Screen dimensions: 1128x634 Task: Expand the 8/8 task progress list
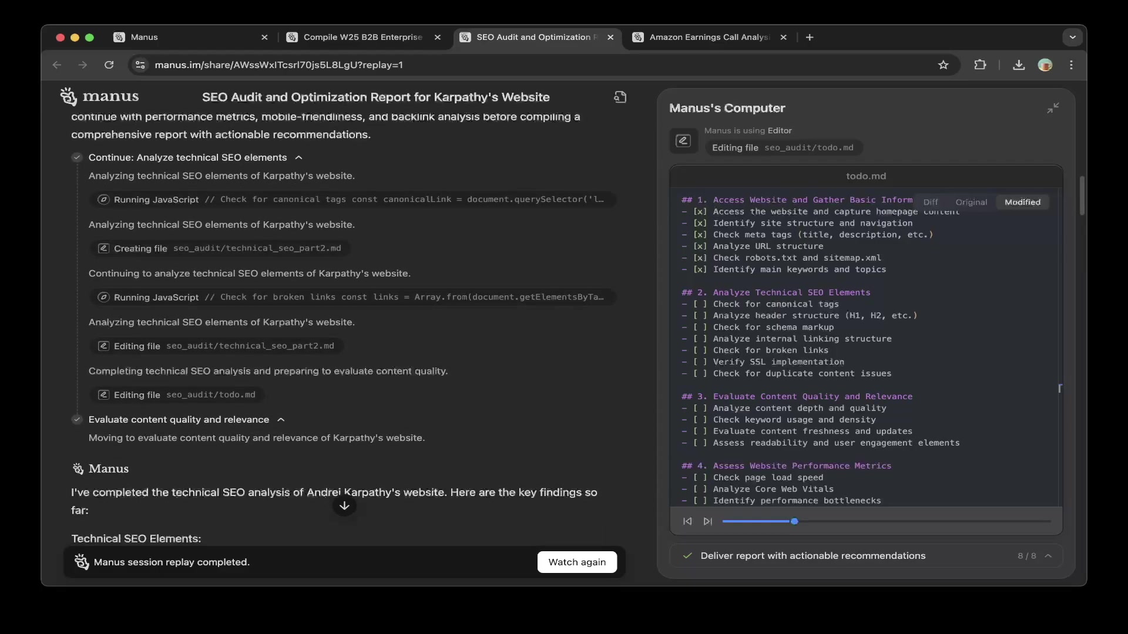coord(1048,556)
